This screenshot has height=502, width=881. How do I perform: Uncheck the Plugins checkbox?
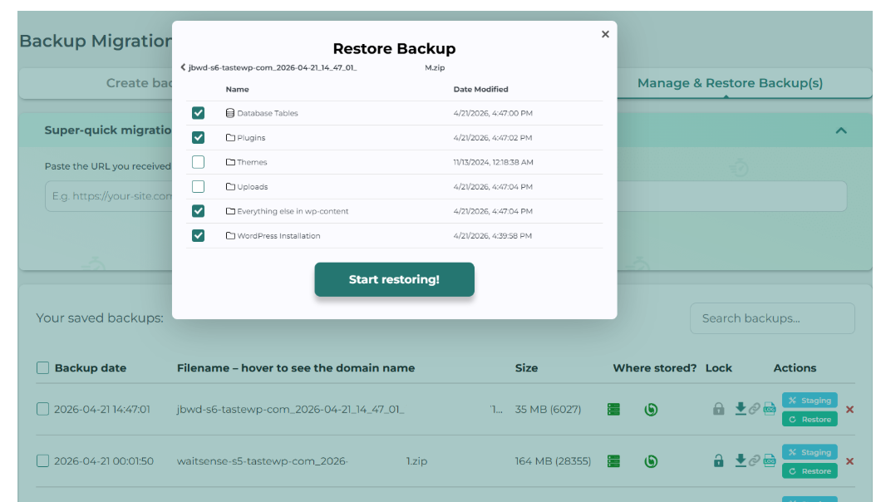(x=198, y=137)
